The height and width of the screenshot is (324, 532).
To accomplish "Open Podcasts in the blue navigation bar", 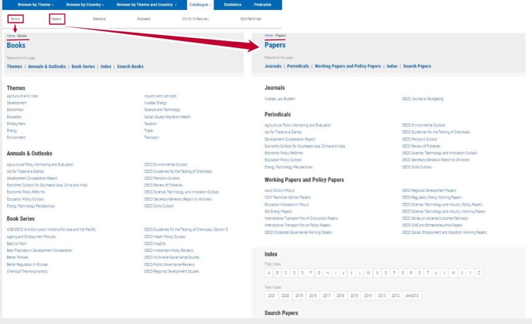I will 262,5.
